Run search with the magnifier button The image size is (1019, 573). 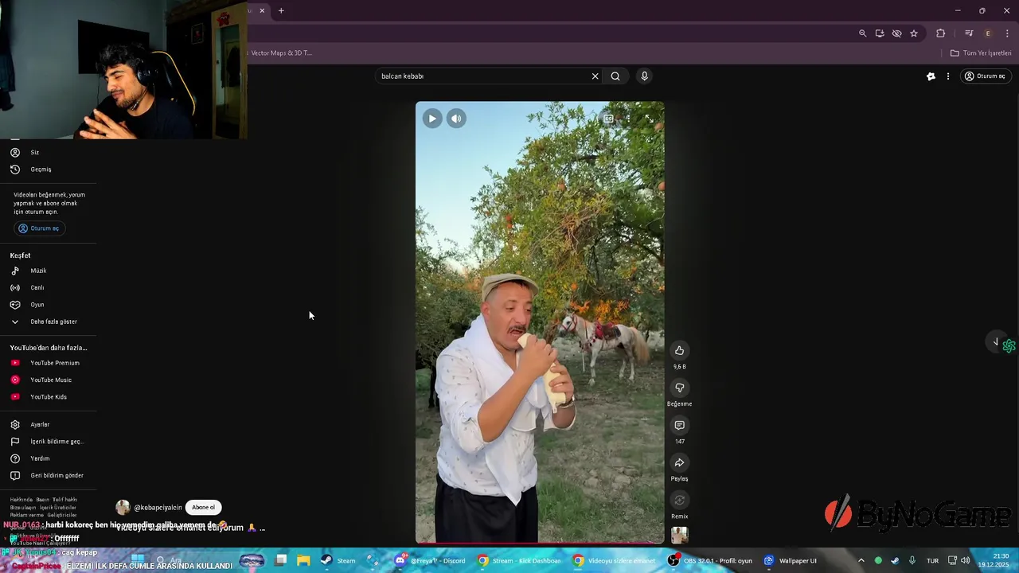tap(615, 76)
